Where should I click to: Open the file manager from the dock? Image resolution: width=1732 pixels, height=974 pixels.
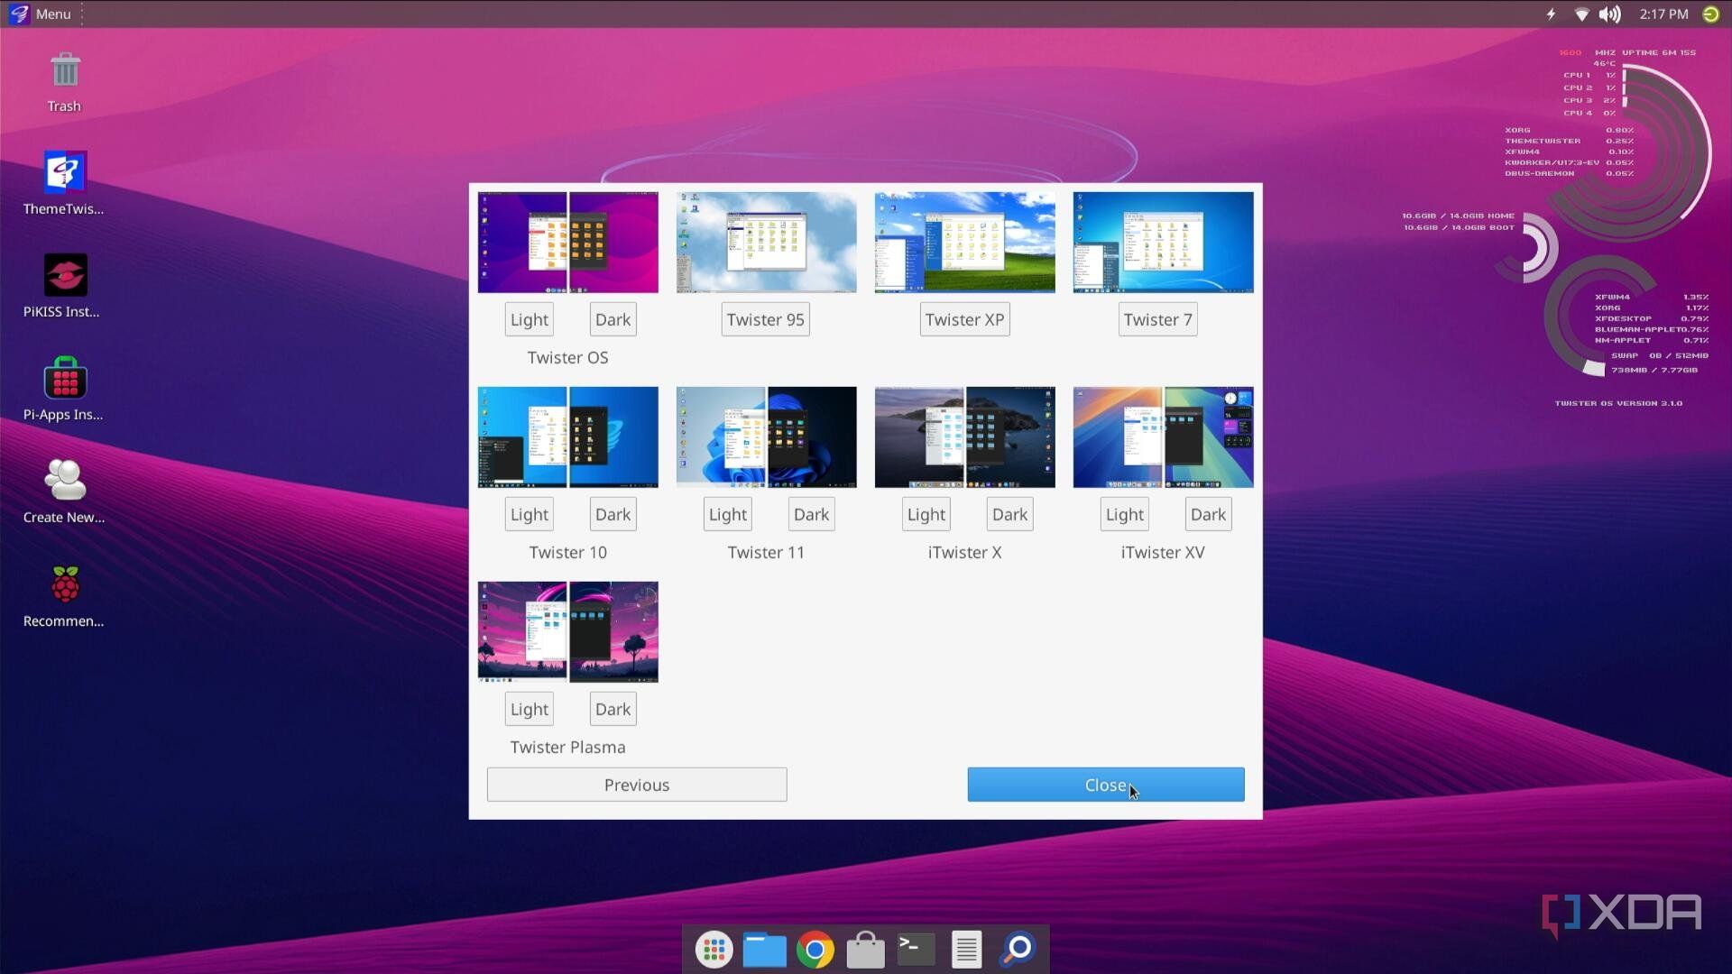764,949
